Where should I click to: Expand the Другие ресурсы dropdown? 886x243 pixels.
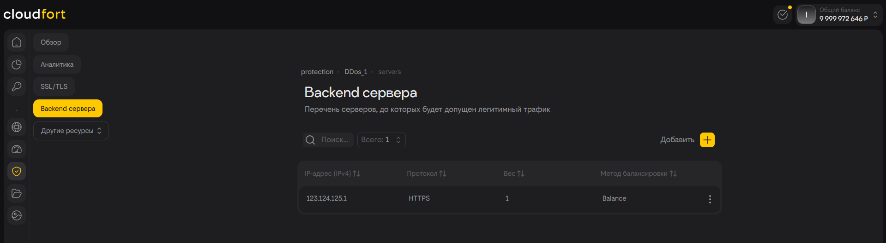coord(71,131)
